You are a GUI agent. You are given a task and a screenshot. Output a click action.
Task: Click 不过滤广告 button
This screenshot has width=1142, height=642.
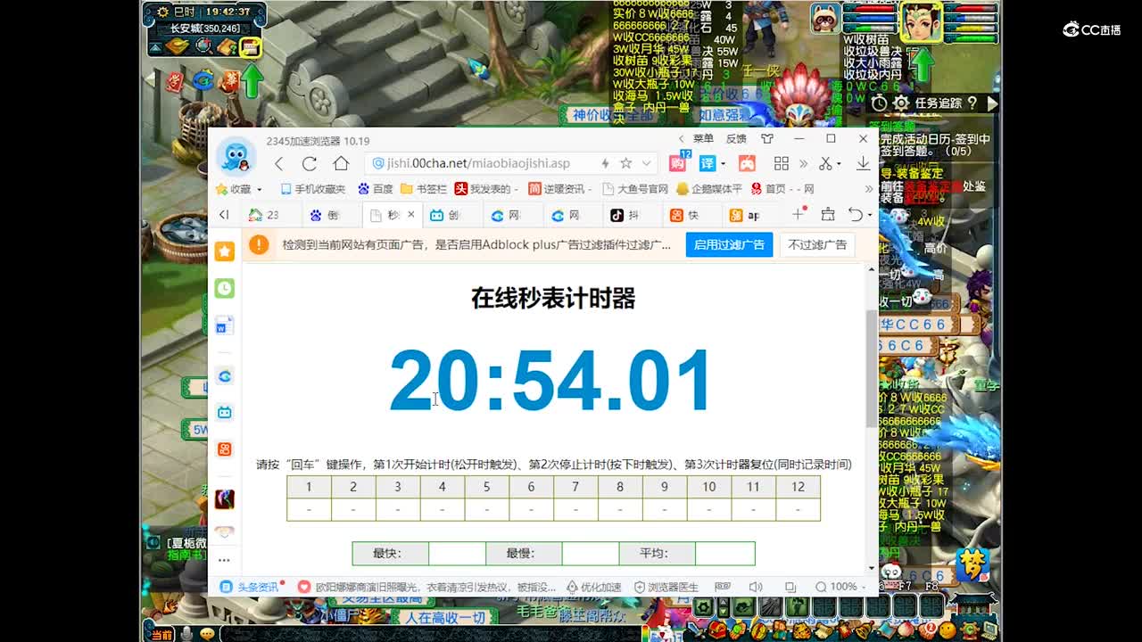tap(817, 244)
